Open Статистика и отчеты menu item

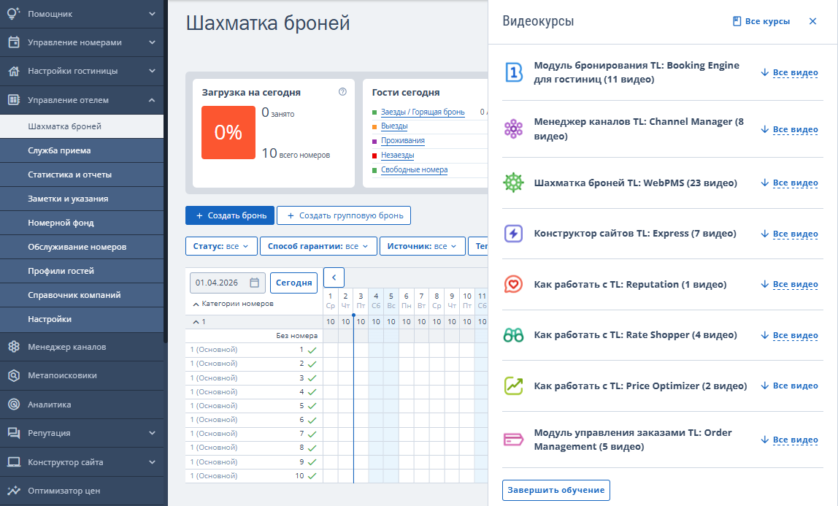click(82, 175)
